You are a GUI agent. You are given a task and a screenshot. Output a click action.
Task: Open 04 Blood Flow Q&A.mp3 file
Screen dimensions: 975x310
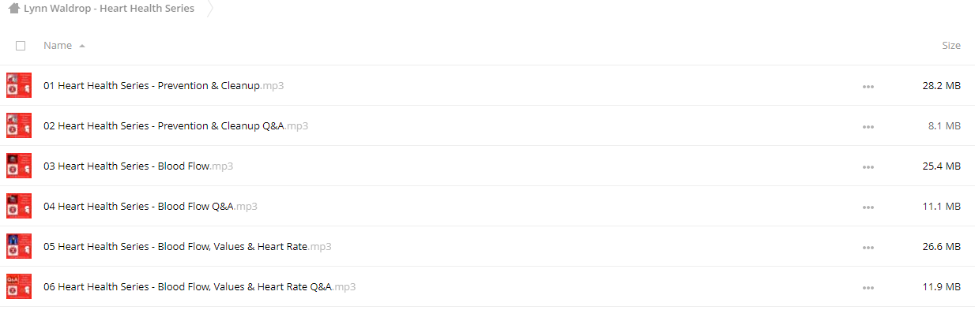pyautogui.click(x=150, y=206)
